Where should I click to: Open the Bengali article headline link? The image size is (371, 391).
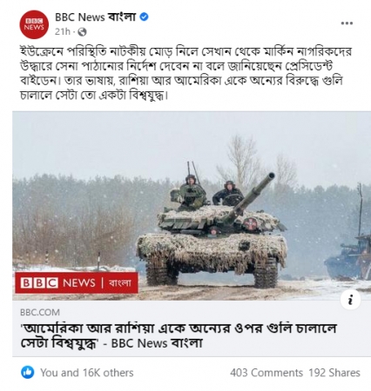pos(178,336)
